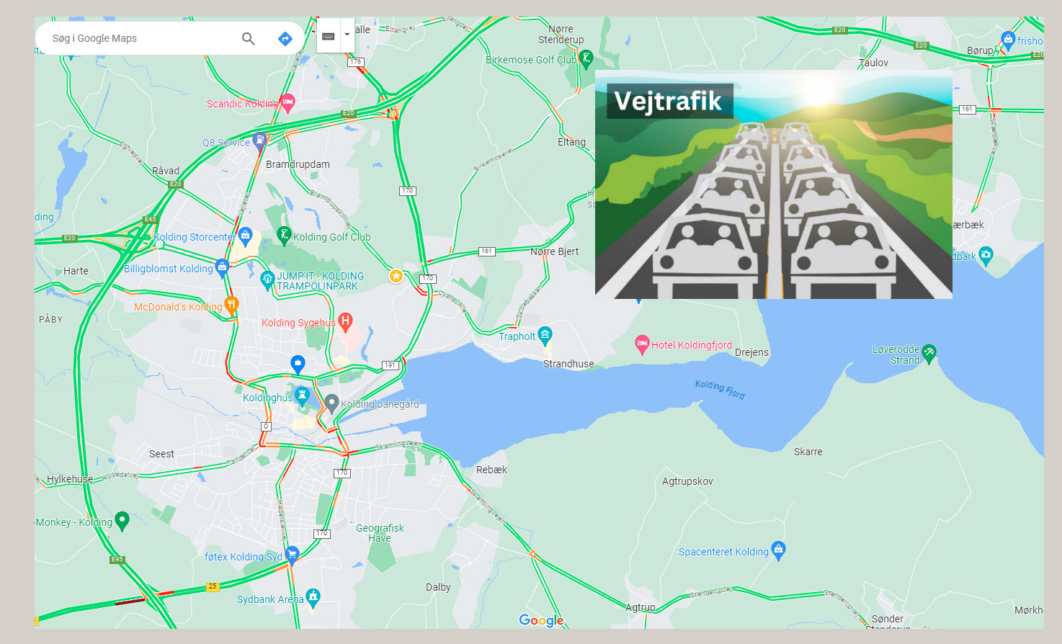The width and height of the screenshot is (1062, 644).
Task: Open the Kolding banegård station marker
Action: click(x=331, y=403)
